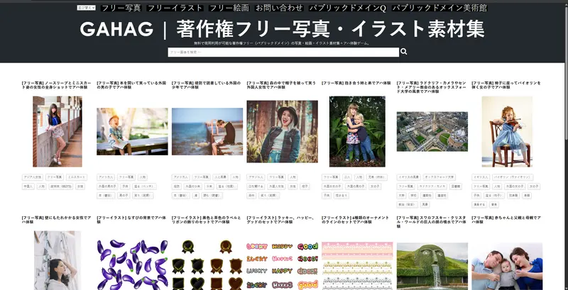
Task: Select the アジア人女性 tag
Action: click(x=32, y=177)
